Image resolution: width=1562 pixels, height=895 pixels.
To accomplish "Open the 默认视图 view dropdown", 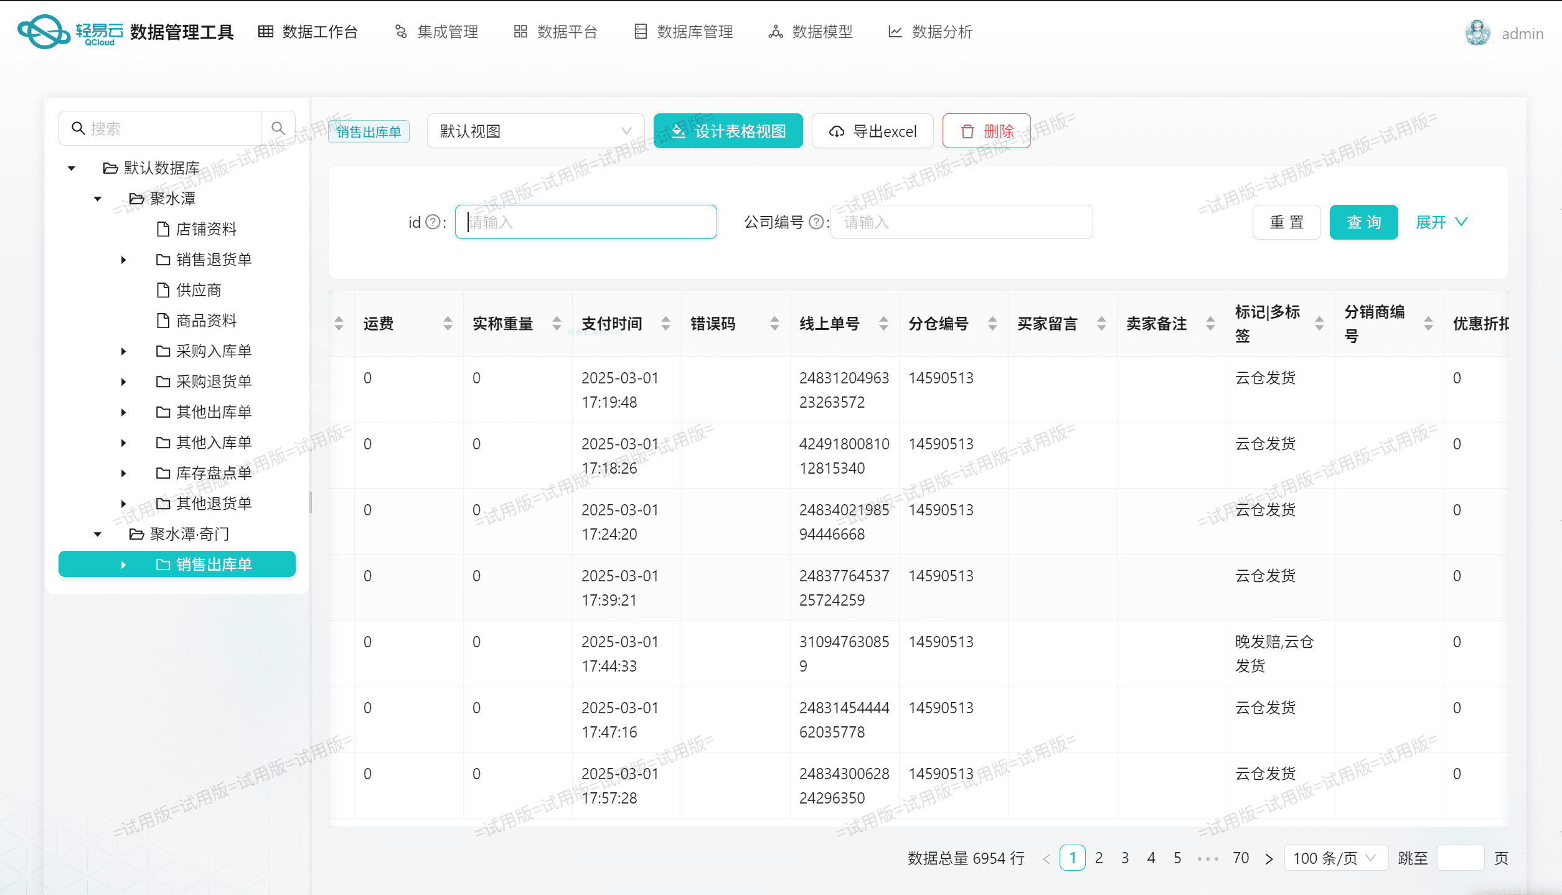I will 535,131.
